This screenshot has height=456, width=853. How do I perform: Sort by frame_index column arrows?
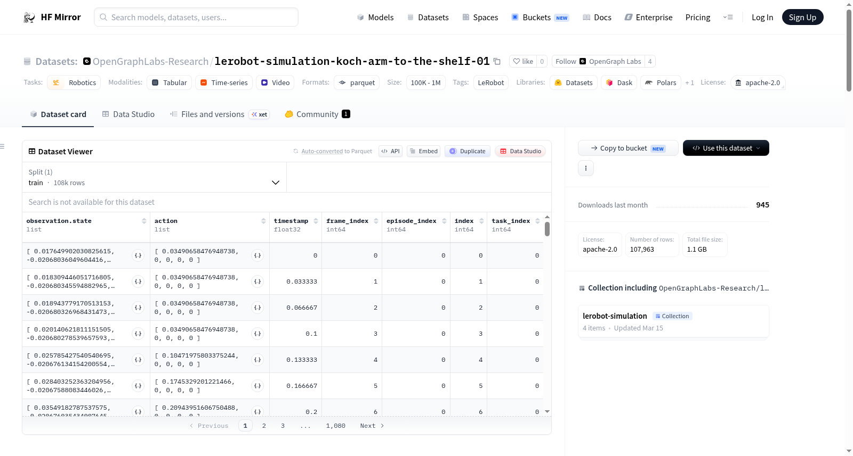coord(376,221)
